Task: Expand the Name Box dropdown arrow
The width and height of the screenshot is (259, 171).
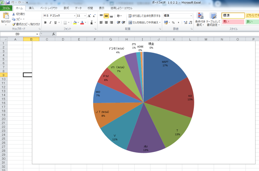Action: [37, 34]
